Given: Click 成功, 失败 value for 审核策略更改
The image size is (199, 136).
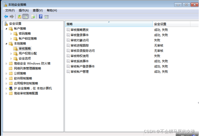Looking at the screenshot, I should coord(161,30).
